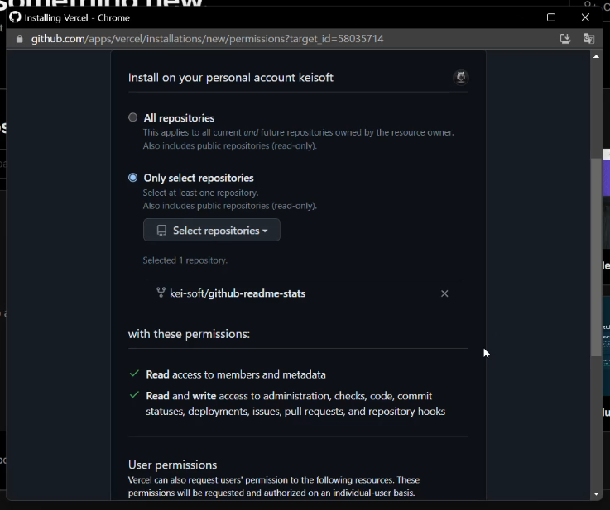The width and height of the screenshot is (610, 510).
Task: Click 'Install on your personal account keisoft' heading
Action: pos(231,78)
